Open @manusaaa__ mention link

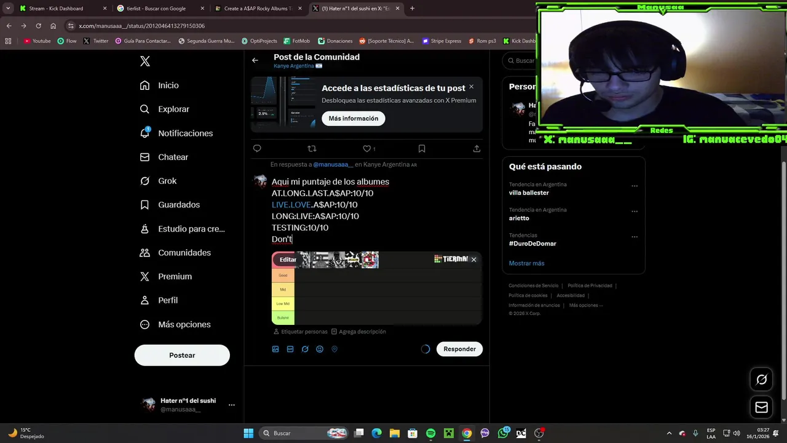(333, 164)
